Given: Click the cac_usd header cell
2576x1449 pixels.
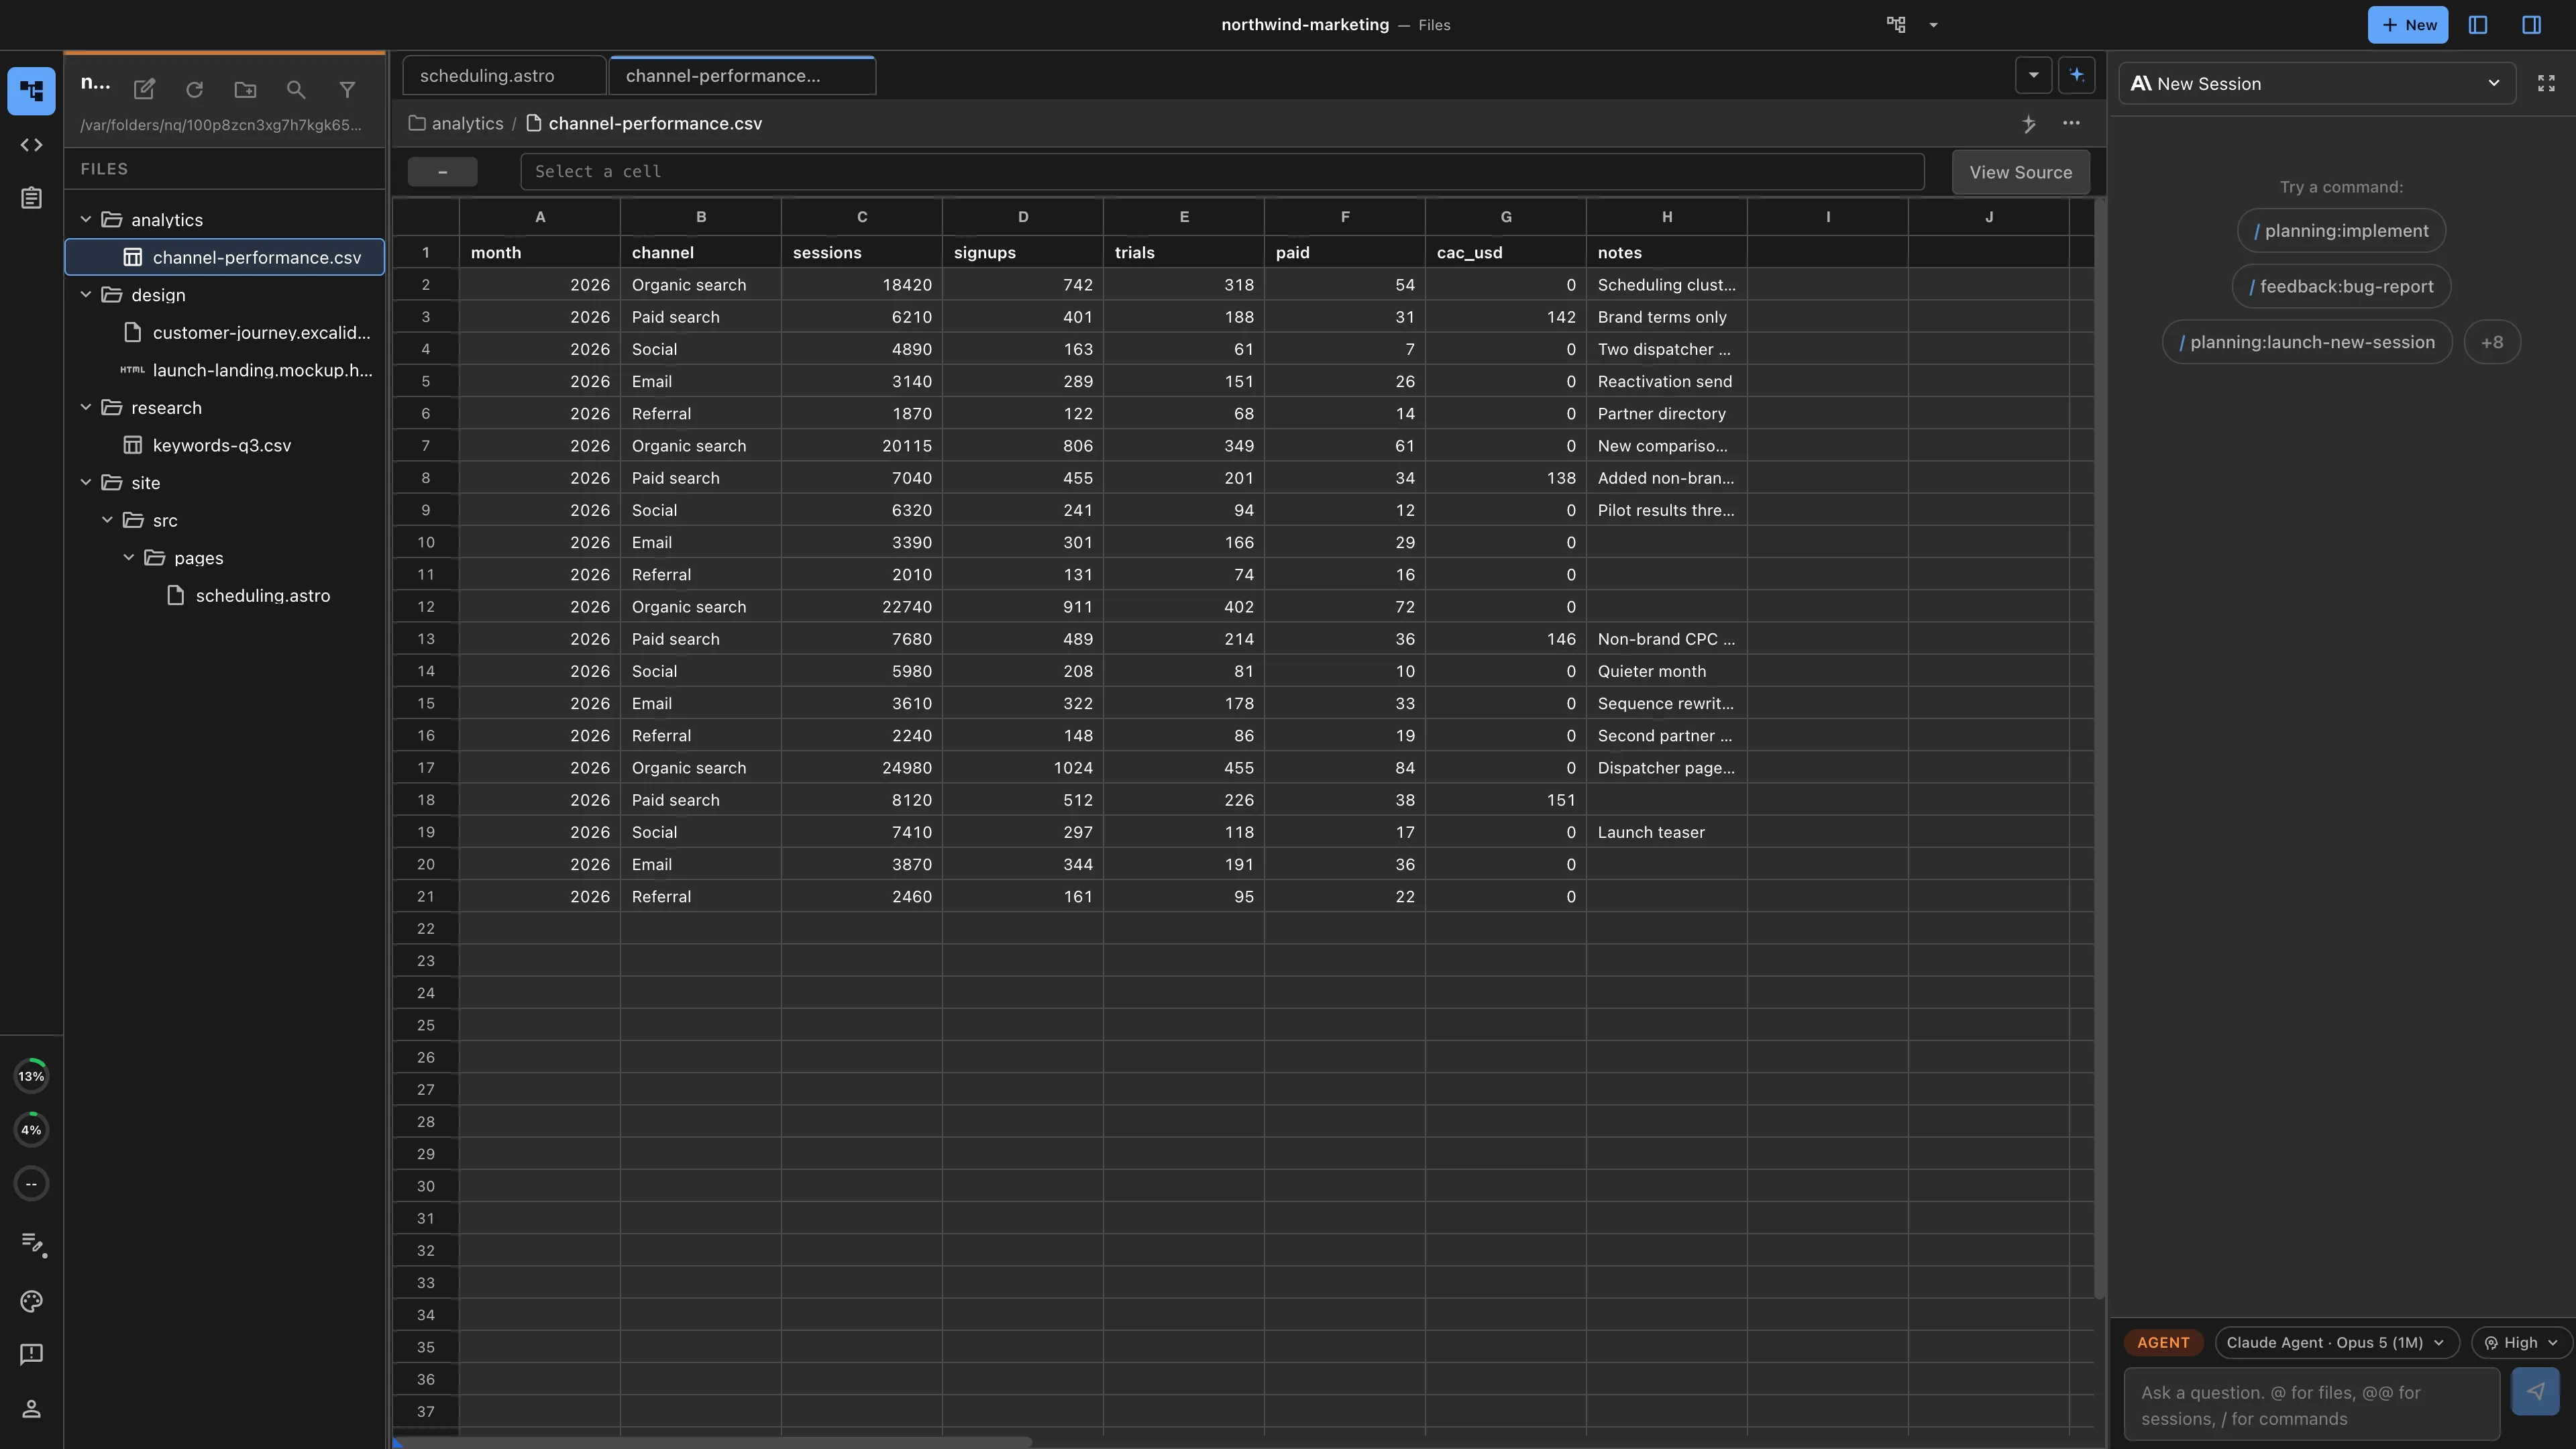Looking at the screenshot, I should (x=1506, y=252).
